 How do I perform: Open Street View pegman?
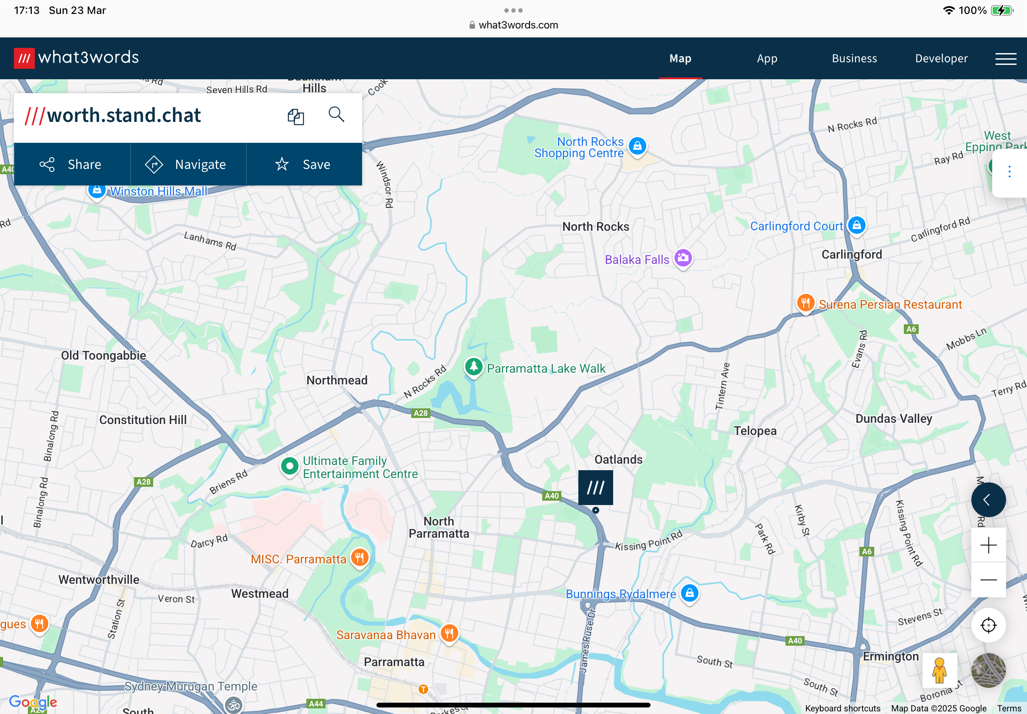pos(940,670)
